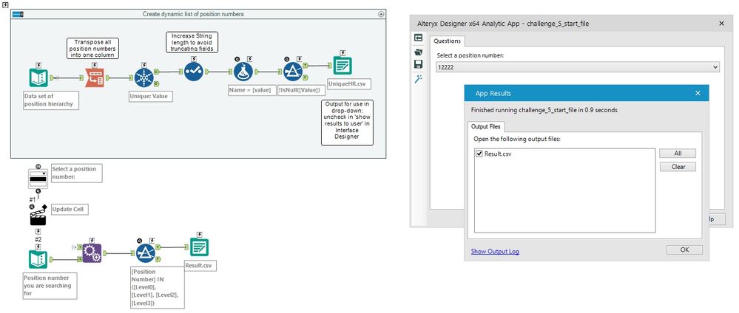Click the 'Increase String length' comment box
739x313 pixels.
(192, 42)
